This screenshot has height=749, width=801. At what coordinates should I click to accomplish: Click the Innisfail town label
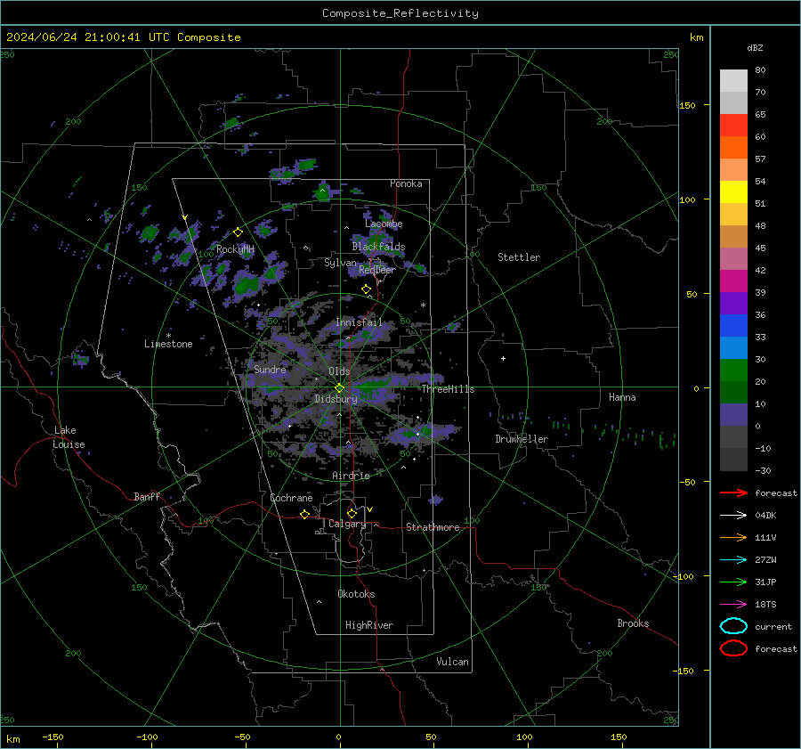point(359,322)
